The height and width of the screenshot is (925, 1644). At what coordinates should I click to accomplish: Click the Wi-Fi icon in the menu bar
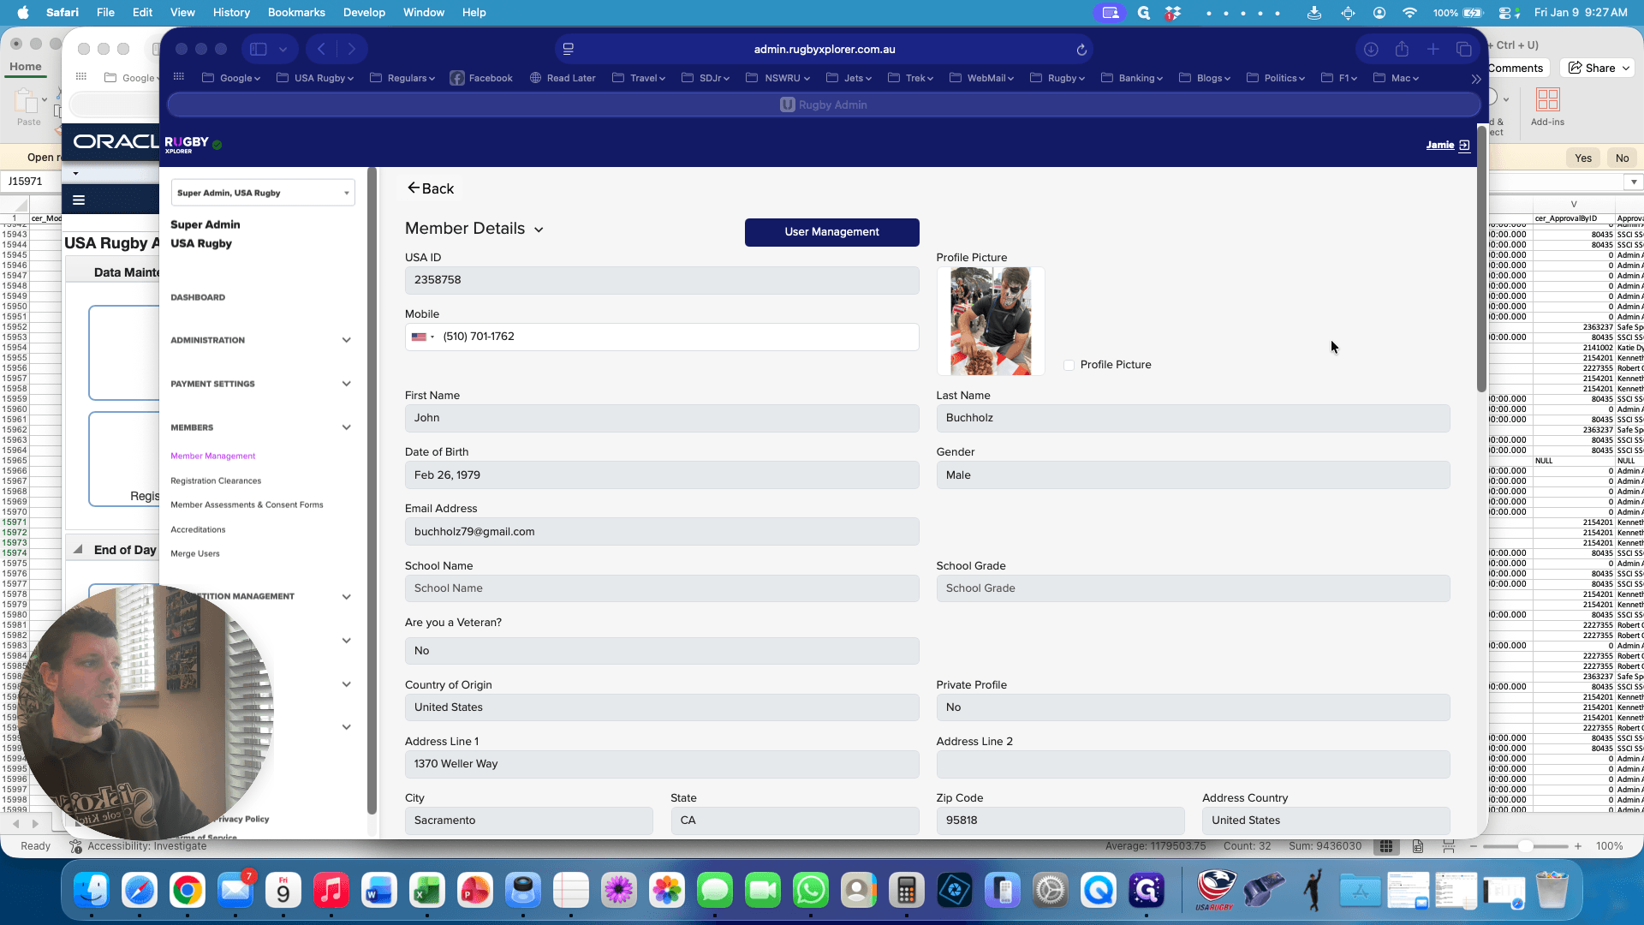click(x=1409, y=13)
